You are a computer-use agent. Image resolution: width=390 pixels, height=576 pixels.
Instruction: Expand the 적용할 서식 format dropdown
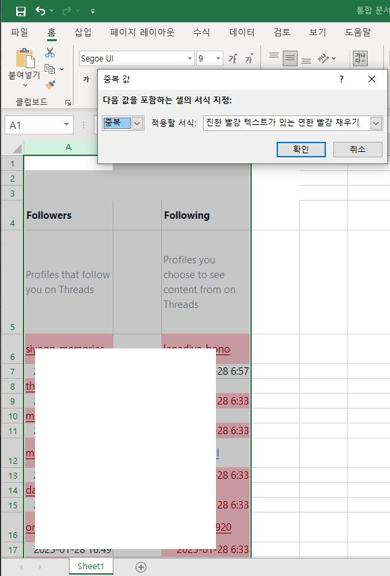click(376, 124)
